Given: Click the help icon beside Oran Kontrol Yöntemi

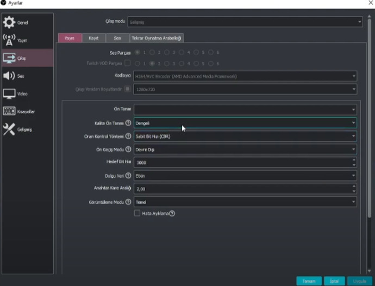Looking at the screenshot, I should [x=128, y=136].
